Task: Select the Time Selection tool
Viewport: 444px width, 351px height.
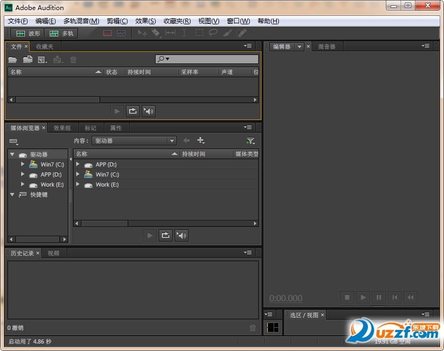Action: click(184, 33)
